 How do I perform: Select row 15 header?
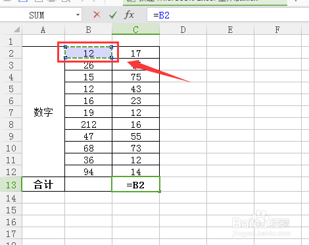tap(11, 210)
